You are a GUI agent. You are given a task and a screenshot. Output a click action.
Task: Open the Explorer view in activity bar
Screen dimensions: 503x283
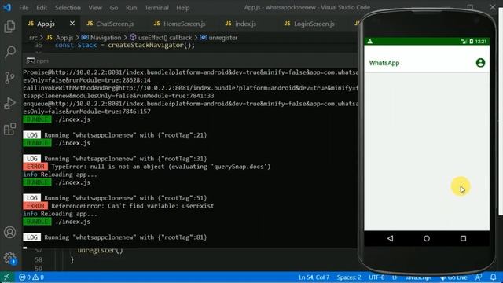pyautogui.click(x=9, y=27)
